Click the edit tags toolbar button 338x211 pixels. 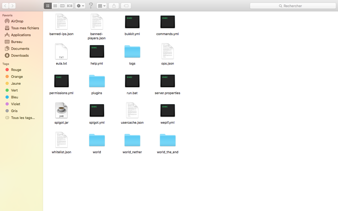coord(126,6)
